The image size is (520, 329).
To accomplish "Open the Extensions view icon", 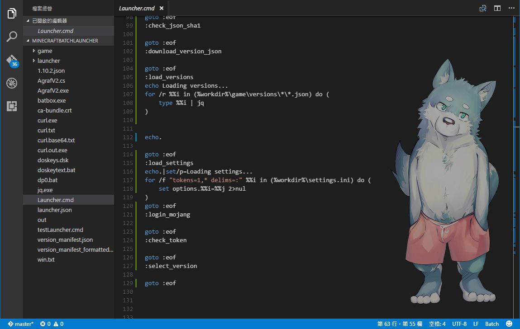I will (12, 106).
